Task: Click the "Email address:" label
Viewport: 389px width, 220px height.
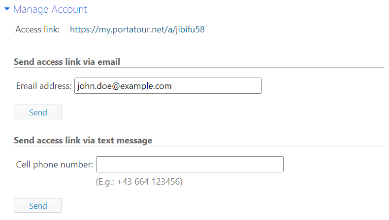Action: pos(44,86)
